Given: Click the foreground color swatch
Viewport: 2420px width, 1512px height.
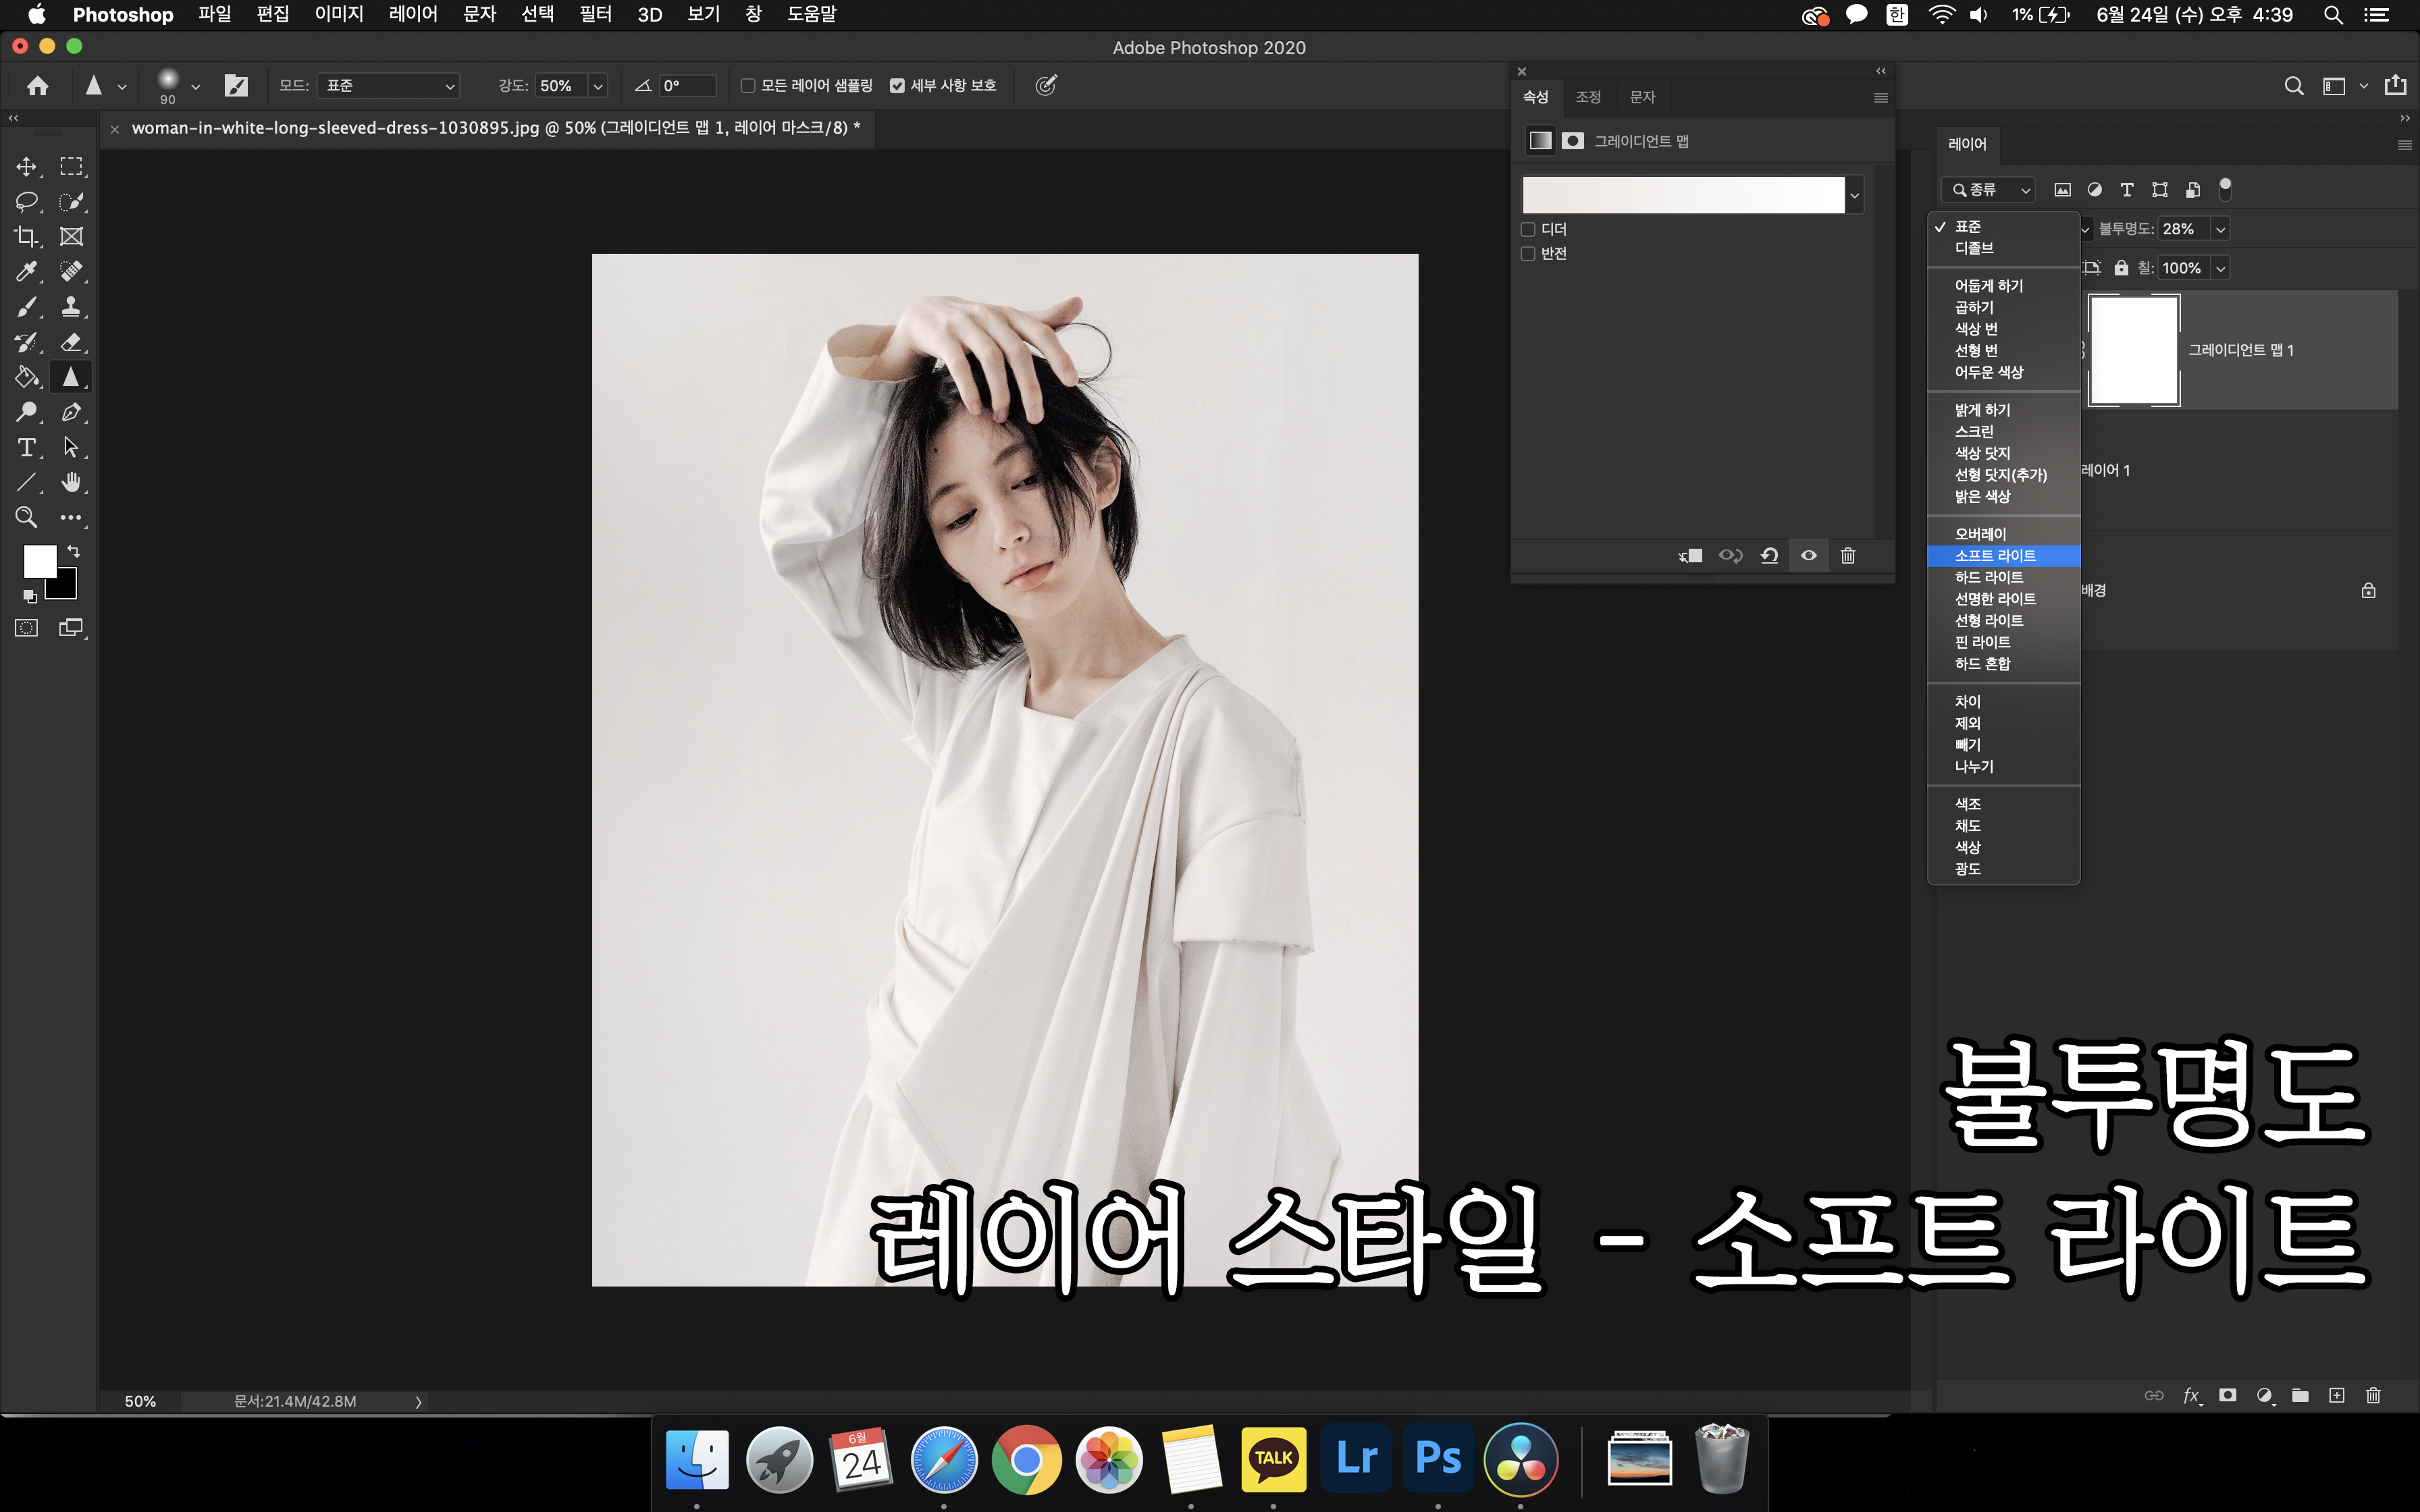Looking at the screenshot, I should tap(40, 562).
